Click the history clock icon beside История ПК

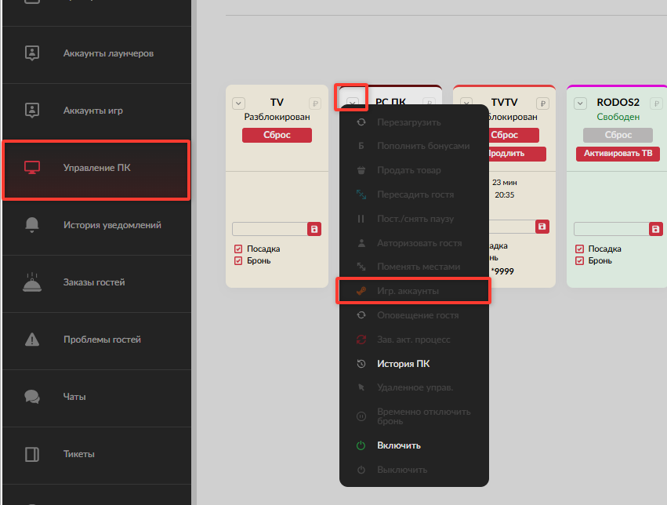361,364
